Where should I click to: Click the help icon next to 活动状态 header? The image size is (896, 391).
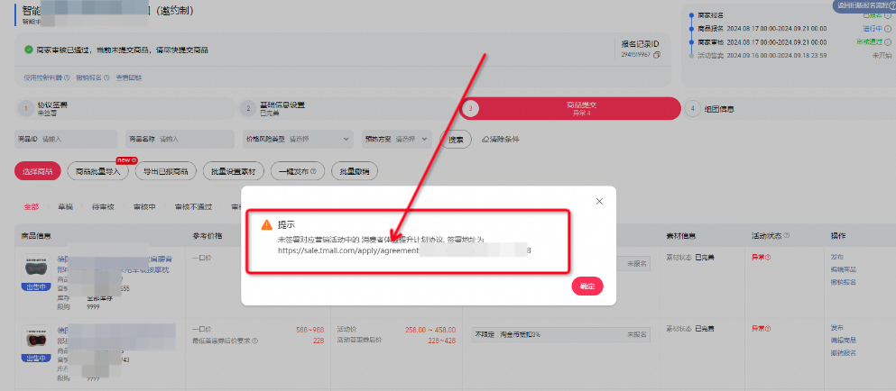[x=788, y=236]
